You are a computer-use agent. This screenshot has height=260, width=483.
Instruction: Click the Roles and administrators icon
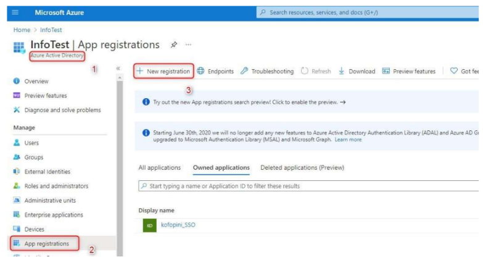click(x=17, y=186)
